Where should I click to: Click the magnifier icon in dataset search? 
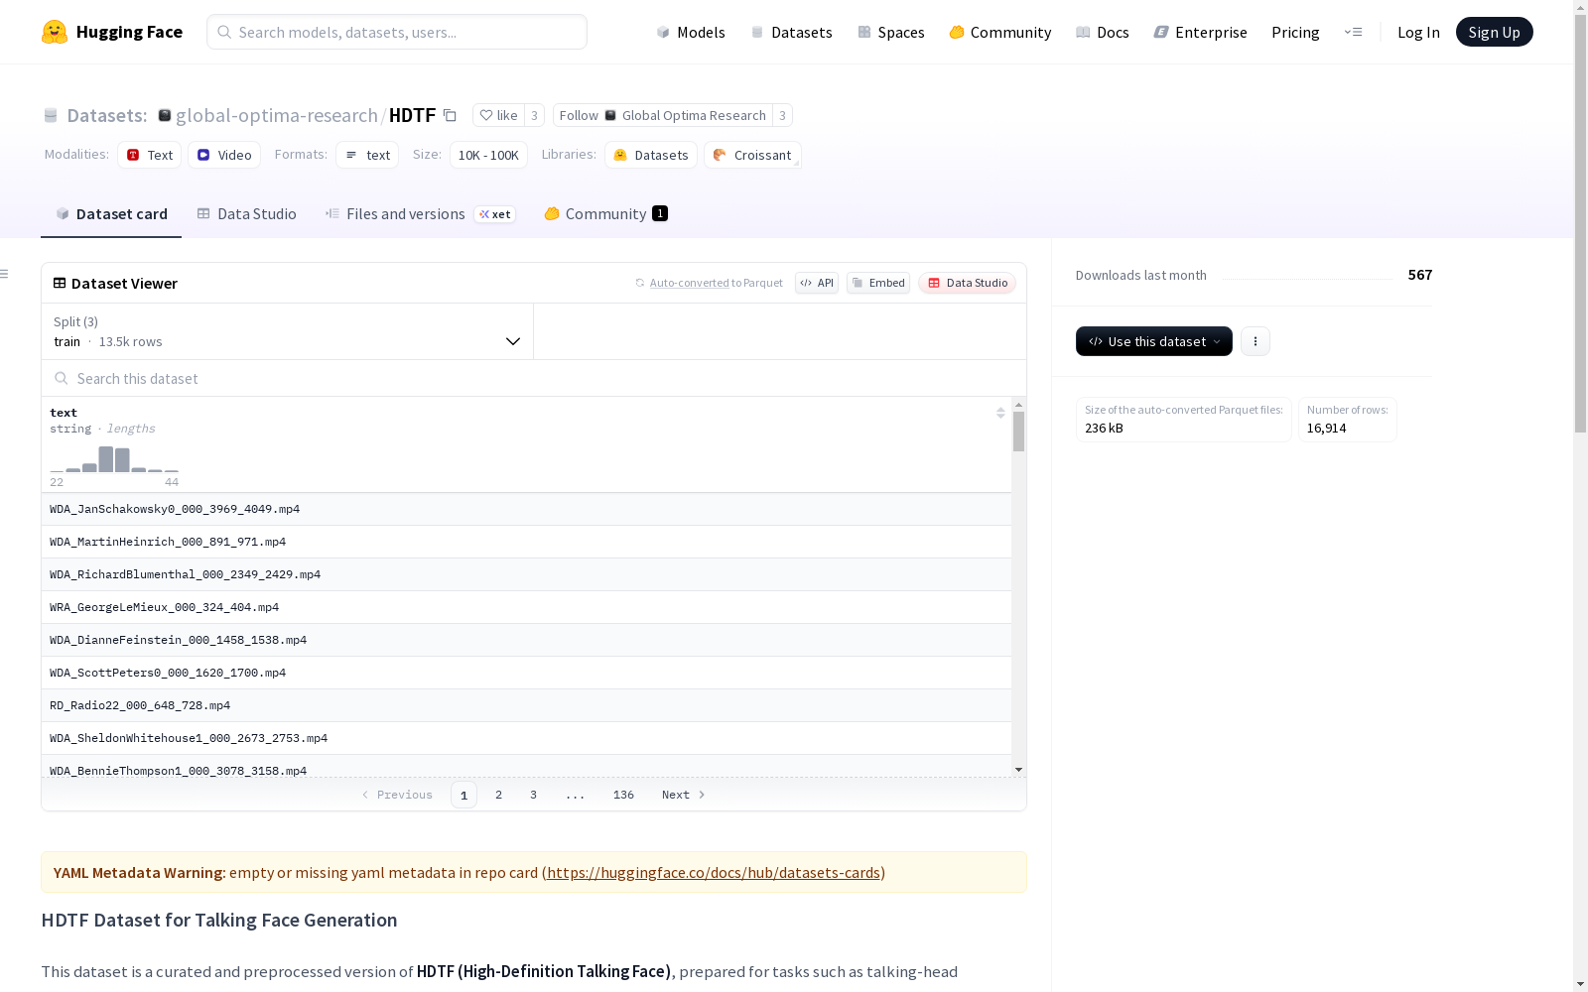point(62,378)
